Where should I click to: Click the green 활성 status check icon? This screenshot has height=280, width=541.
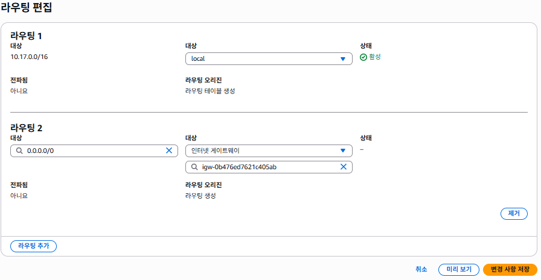(x=363, y=57)
